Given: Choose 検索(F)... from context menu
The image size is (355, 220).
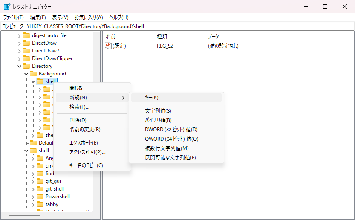Looking at the screenshot, I should (x=92, y=107).
